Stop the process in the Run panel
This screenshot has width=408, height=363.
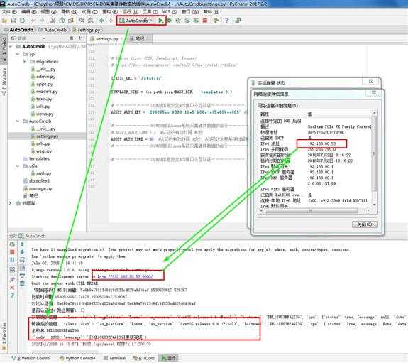click(x=12, y=252)
